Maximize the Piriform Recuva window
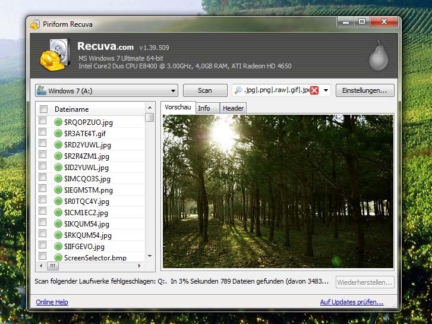The width and height of the screenshot is (432, 324). point(362,22)
